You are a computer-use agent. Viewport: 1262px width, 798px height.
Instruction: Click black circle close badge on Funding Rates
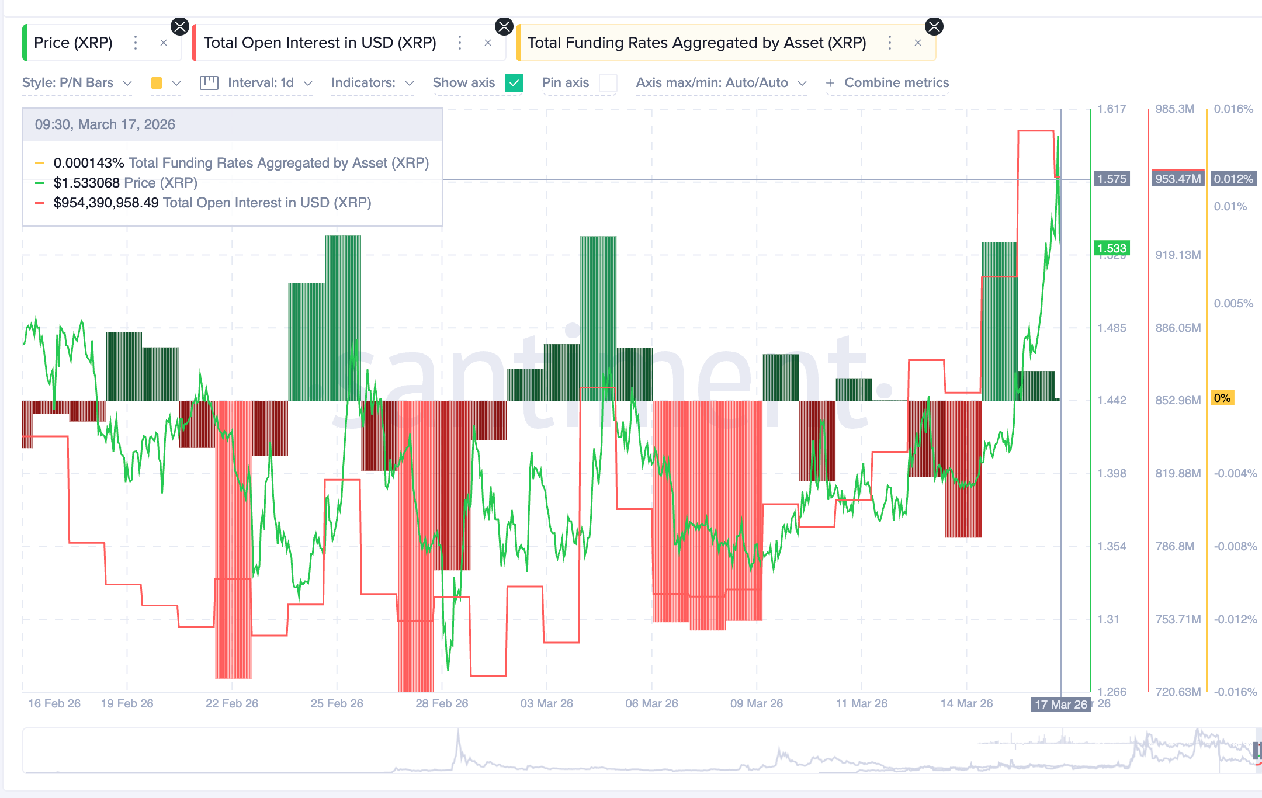(x=934, y=26)
